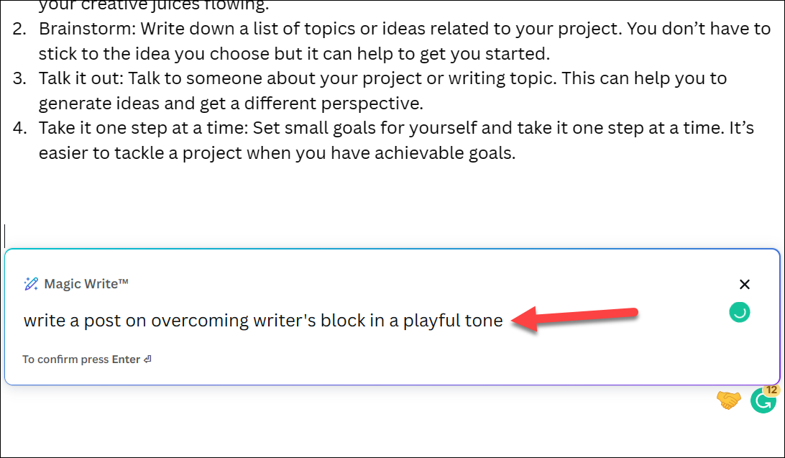The image size is (785, 458).
Task: Click the green Grammarly loading indicator
Action: click(740, 312)
